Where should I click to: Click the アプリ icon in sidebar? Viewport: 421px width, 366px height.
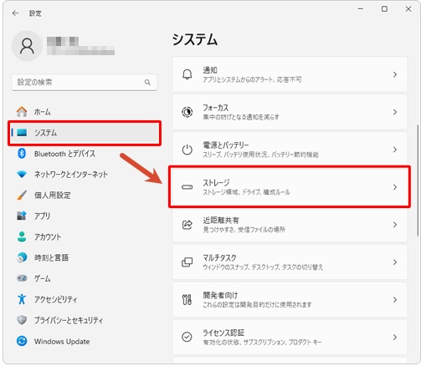tap(22, 216)
